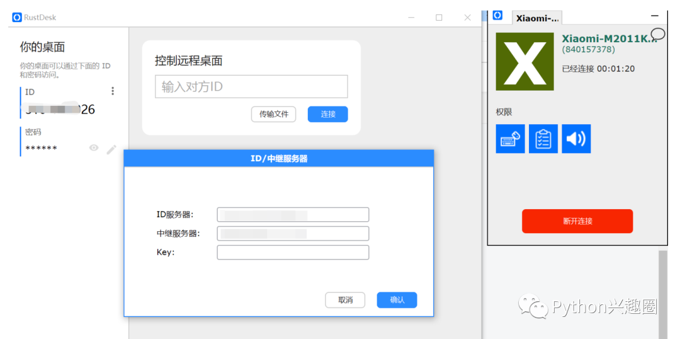Minimize the Xiaomi connection window
680x339 pixels.
click(x=655, y=16)
